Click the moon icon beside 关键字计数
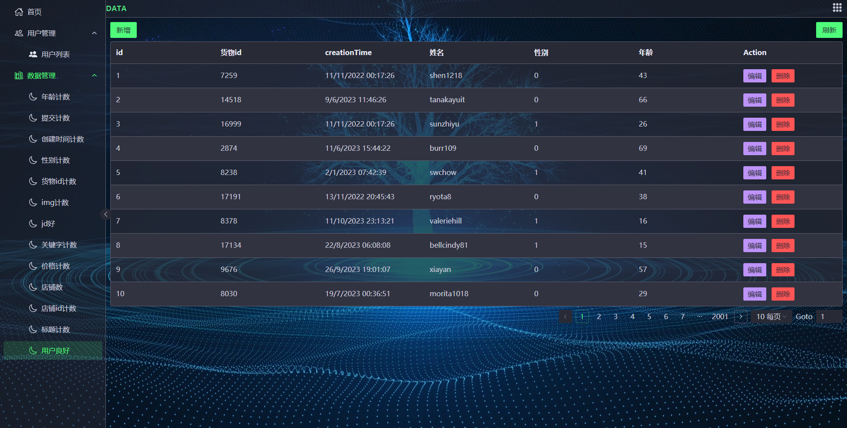Screen dimensions: 847x428 (x=33, y=245)
